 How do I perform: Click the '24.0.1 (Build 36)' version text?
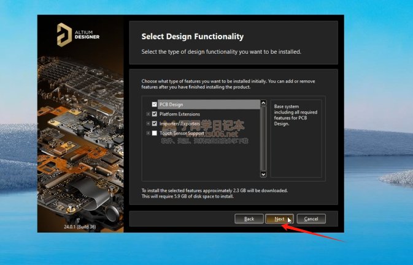80,226
